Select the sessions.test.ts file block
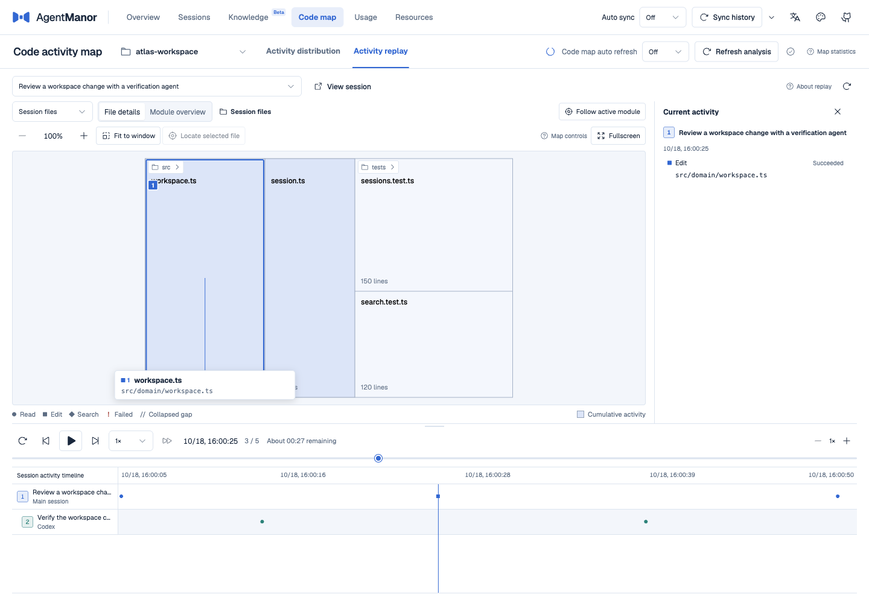This screenshot has height=603, width=869. [x=434, y=225]
